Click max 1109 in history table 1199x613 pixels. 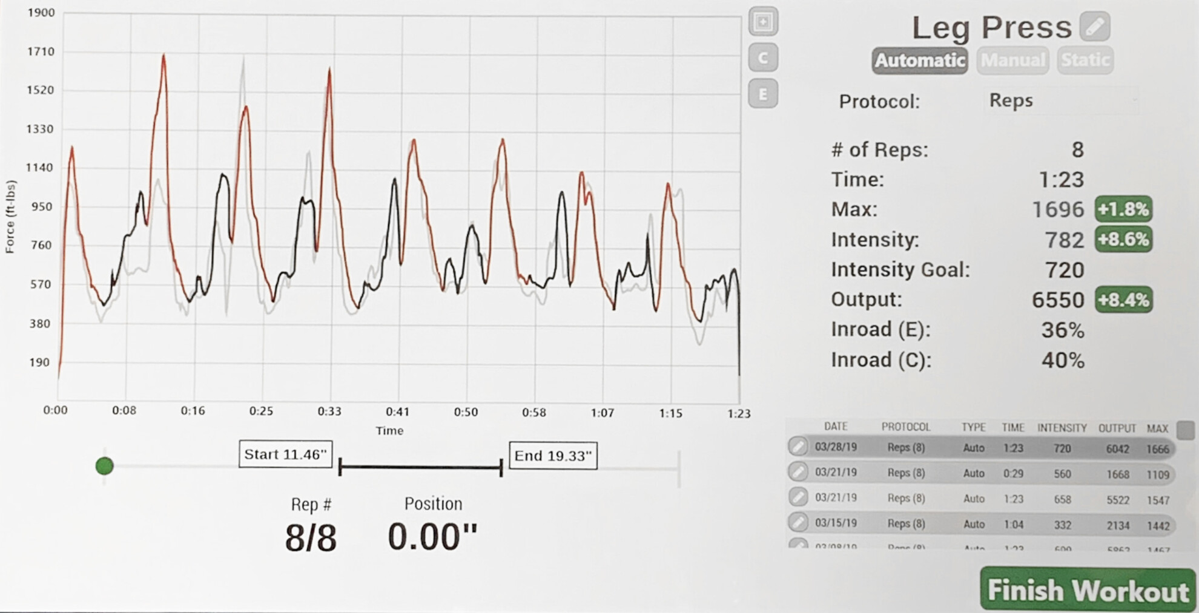tap(1157, 475)
